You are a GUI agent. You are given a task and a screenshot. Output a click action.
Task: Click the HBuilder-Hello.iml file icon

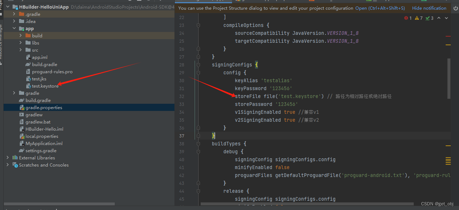point(22,129)
